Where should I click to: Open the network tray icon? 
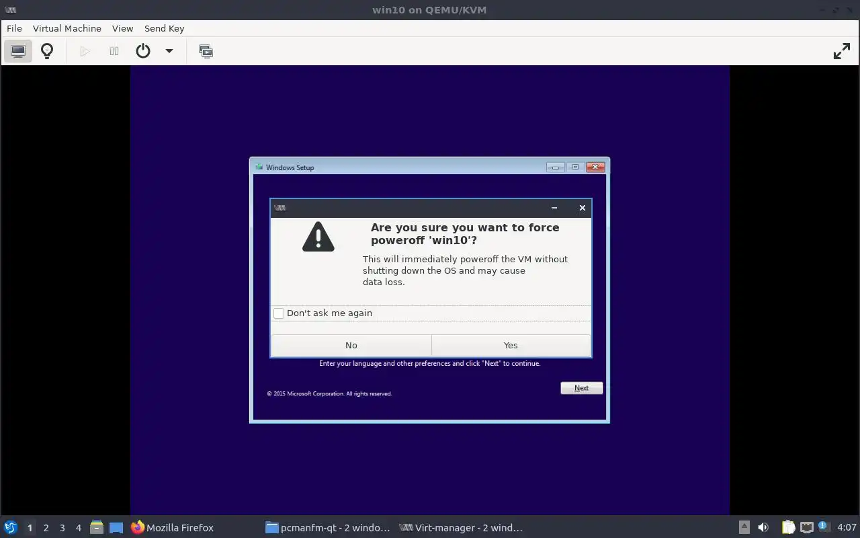click(807, 528)
